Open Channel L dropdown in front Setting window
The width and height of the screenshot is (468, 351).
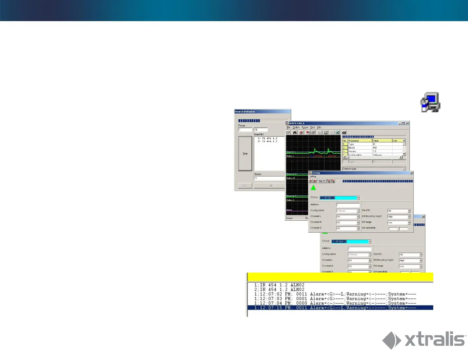(358, 217)
